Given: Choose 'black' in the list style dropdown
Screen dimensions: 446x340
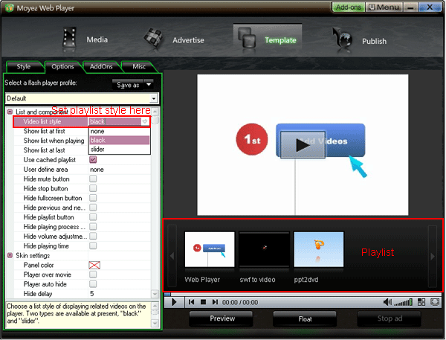Looking at the screenshot, I should [120, 140].
